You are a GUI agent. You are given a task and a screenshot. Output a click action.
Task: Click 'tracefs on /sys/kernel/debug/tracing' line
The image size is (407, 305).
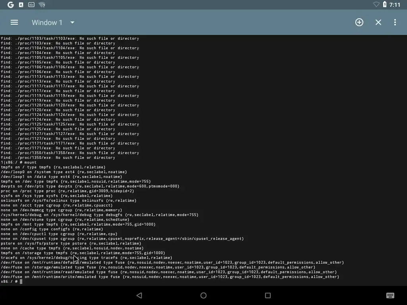tap(86, 258)
